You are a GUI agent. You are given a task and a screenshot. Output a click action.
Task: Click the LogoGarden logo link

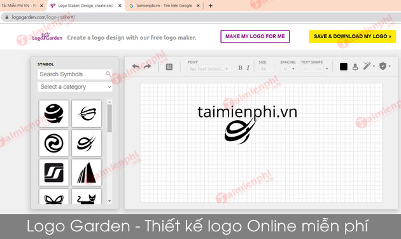point(47,37)
